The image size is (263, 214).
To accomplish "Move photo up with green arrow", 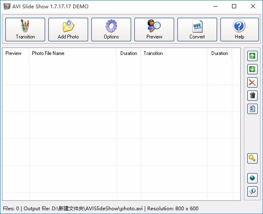I will tap(252, 56).
